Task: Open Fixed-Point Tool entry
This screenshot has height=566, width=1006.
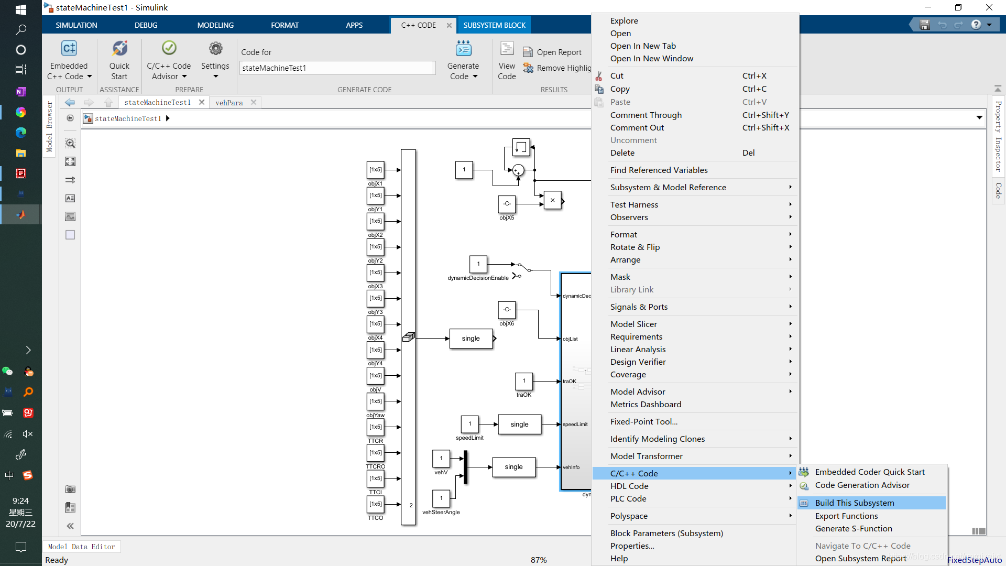Action: tap(695, 422)
